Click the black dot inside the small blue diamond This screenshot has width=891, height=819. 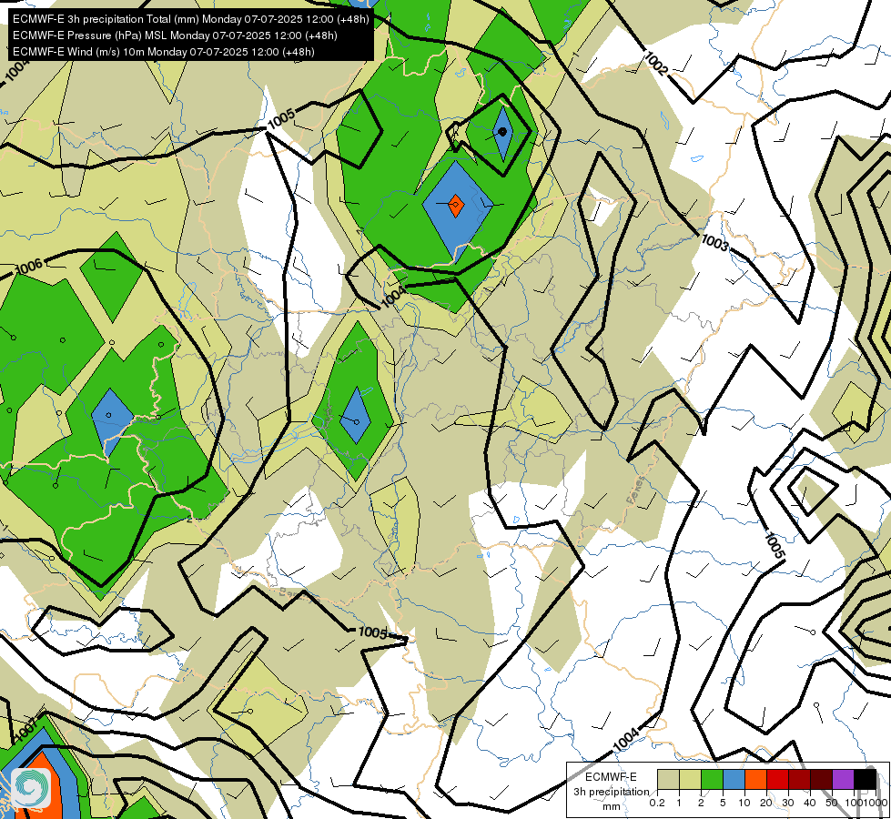[x=502, y=132]
